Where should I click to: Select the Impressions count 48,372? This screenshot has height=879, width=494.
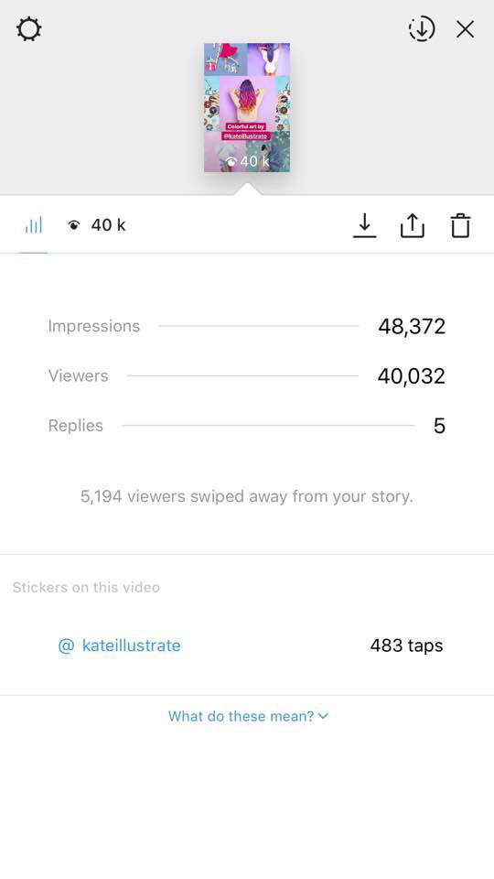click(412, 326)
